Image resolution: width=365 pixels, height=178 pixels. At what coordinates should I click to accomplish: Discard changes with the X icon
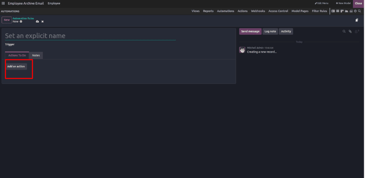[x=43, y=21]
